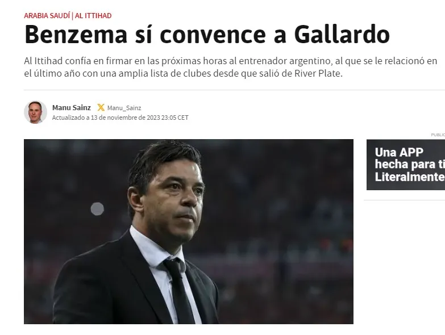Click the X (Twitter) icon beside Manu_Sainz

tap(101, 108)
